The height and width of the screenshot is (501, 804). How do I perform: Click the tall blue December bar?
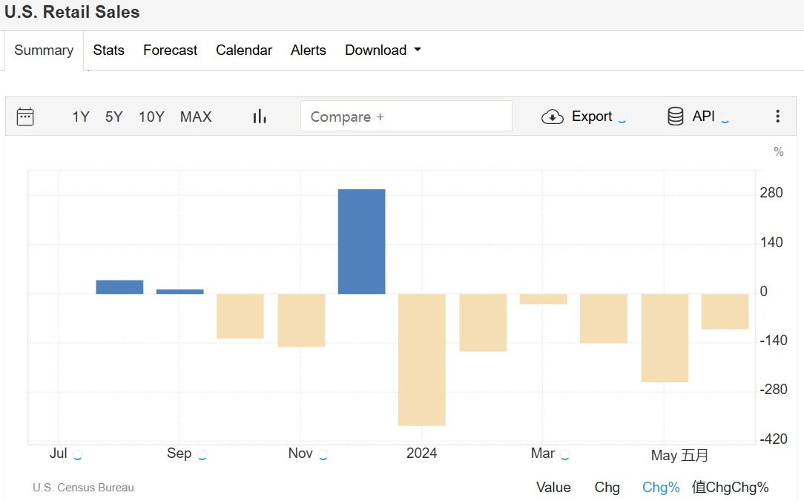click(x=361, y=241)
